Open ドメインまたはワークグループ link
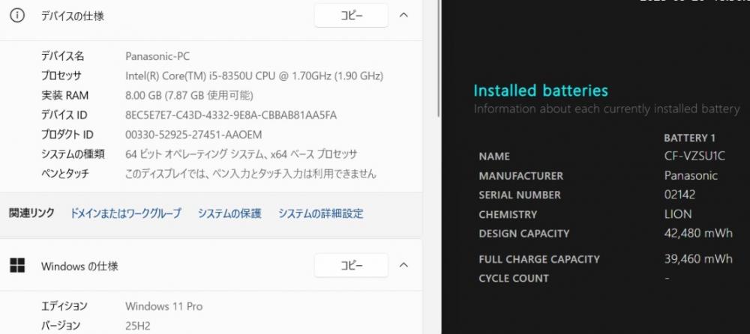The width and height of the screenshot is (750, 334). point(125,213)
